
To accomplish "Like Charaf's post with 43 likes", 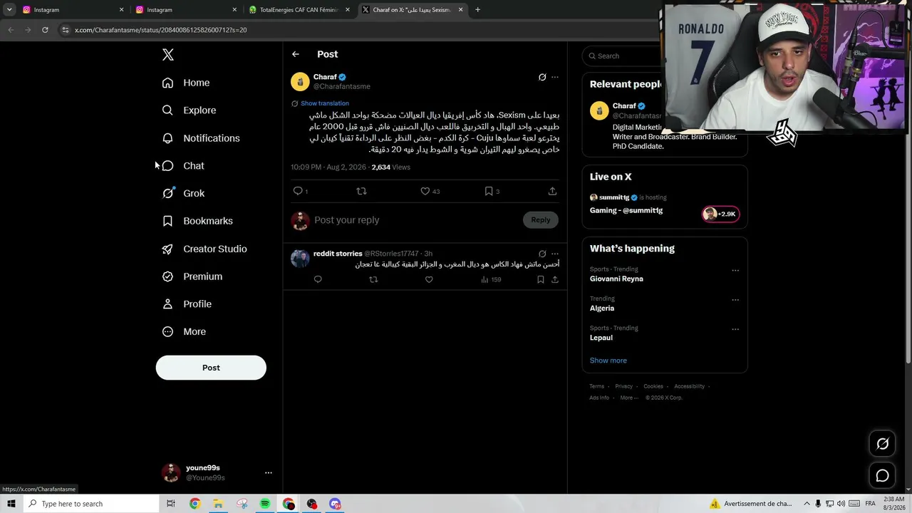I will coord(425,191).
